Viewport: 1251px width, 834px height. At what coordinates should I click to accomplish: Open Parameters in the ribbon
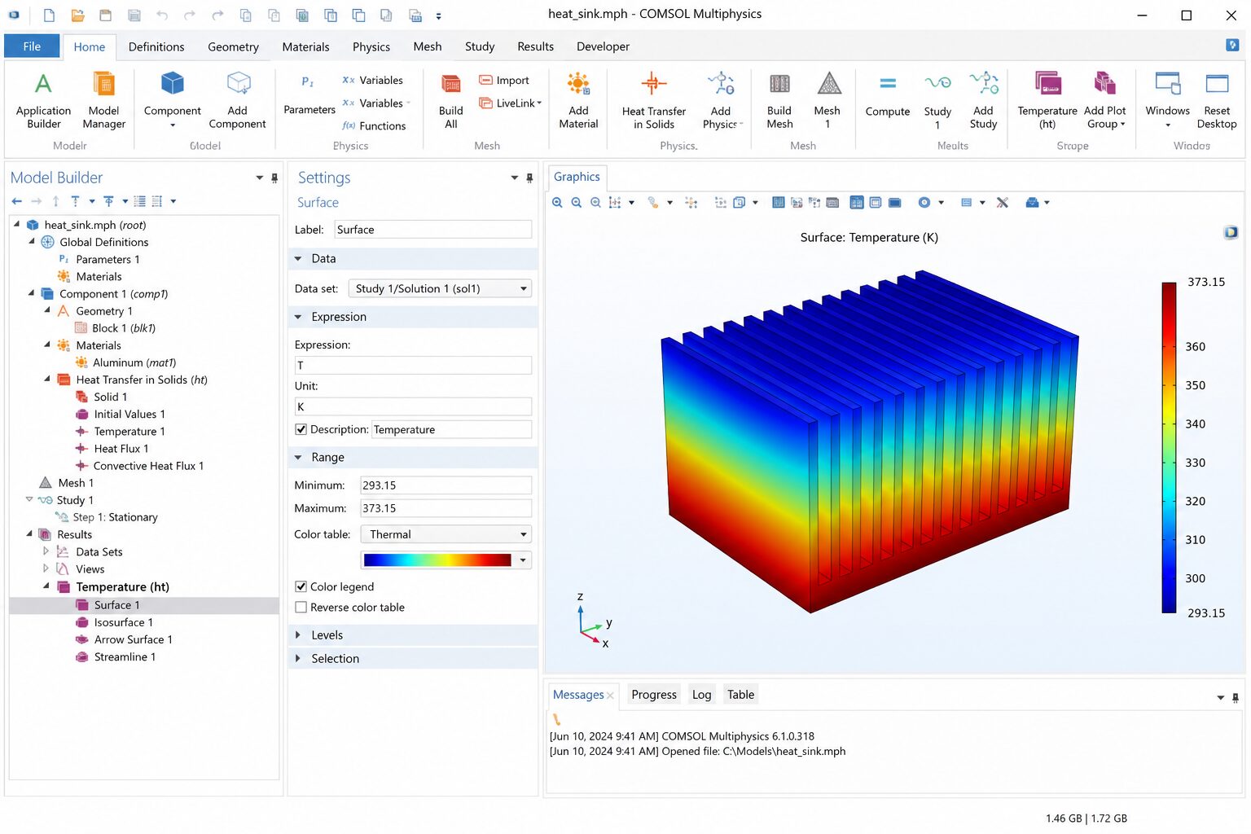pos(309,94)
